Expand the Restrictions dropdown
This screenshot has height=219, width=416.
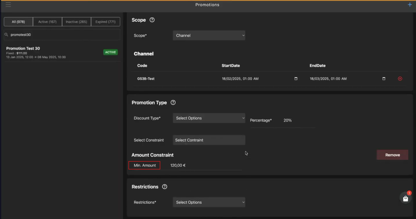(x=209, y=202)
